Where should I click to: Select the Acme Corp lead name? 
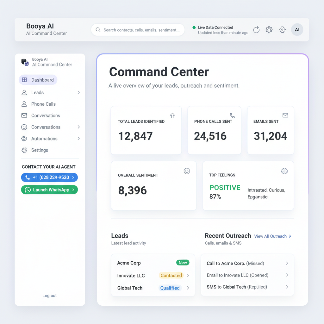129,263
